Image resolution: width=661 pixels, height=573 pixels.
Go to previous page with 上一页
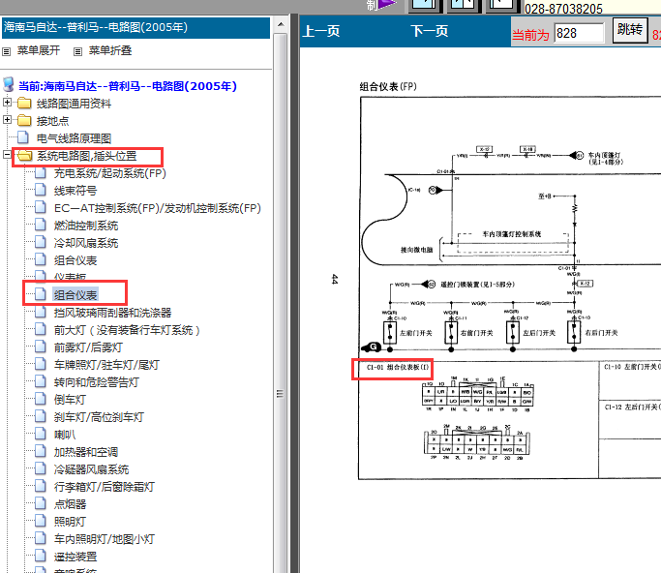point(321,31)
